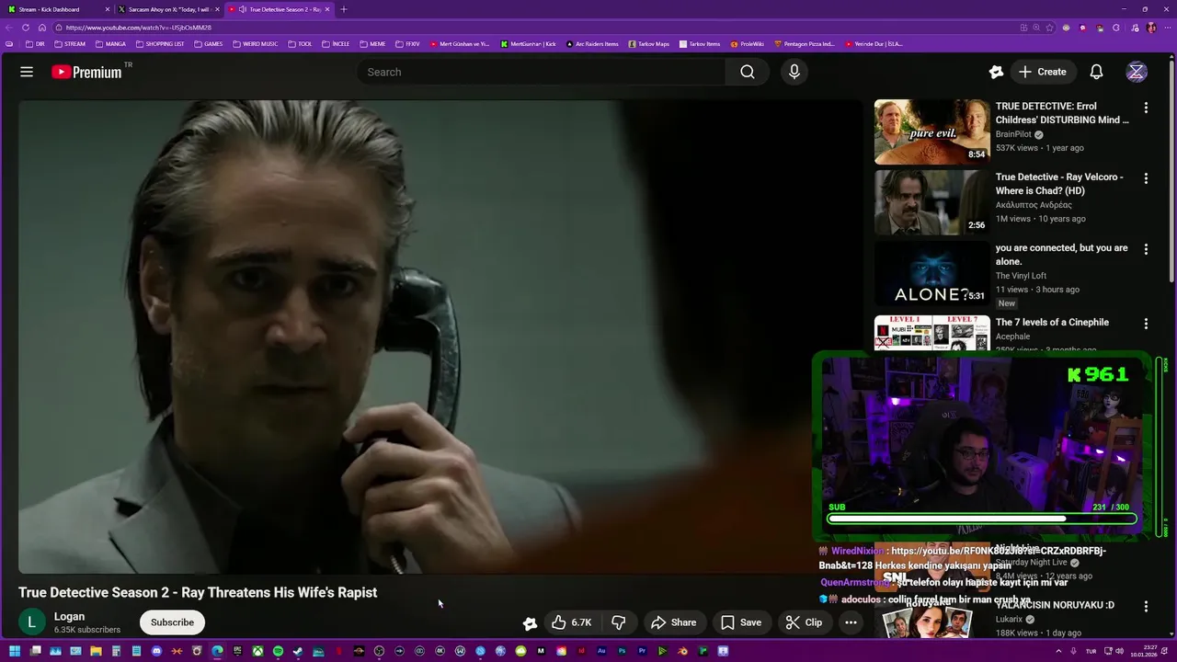This screenshot has height=662, width=1177.
Task: Open options for Errol Childress video
Action: 1146,108
